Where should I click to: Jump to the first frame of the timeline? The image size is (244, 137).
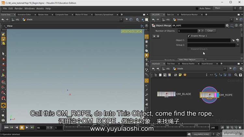[6, 128]
